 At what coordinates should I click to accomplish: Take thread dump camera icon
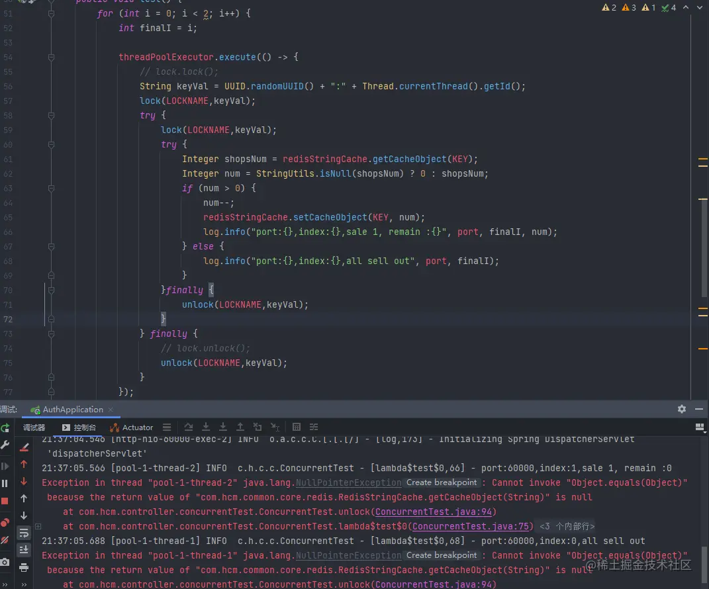click(x=5, y=562)
